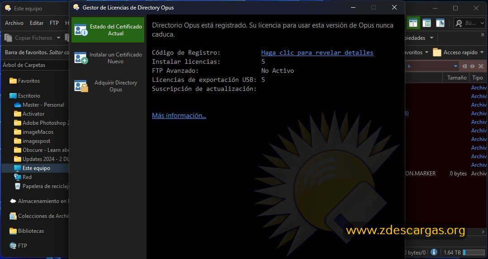Click the OneDrive cloud icon beside Master - Personal
Image resolution: width=488 pixels, height=259 pixels.
tap(18, 105)
